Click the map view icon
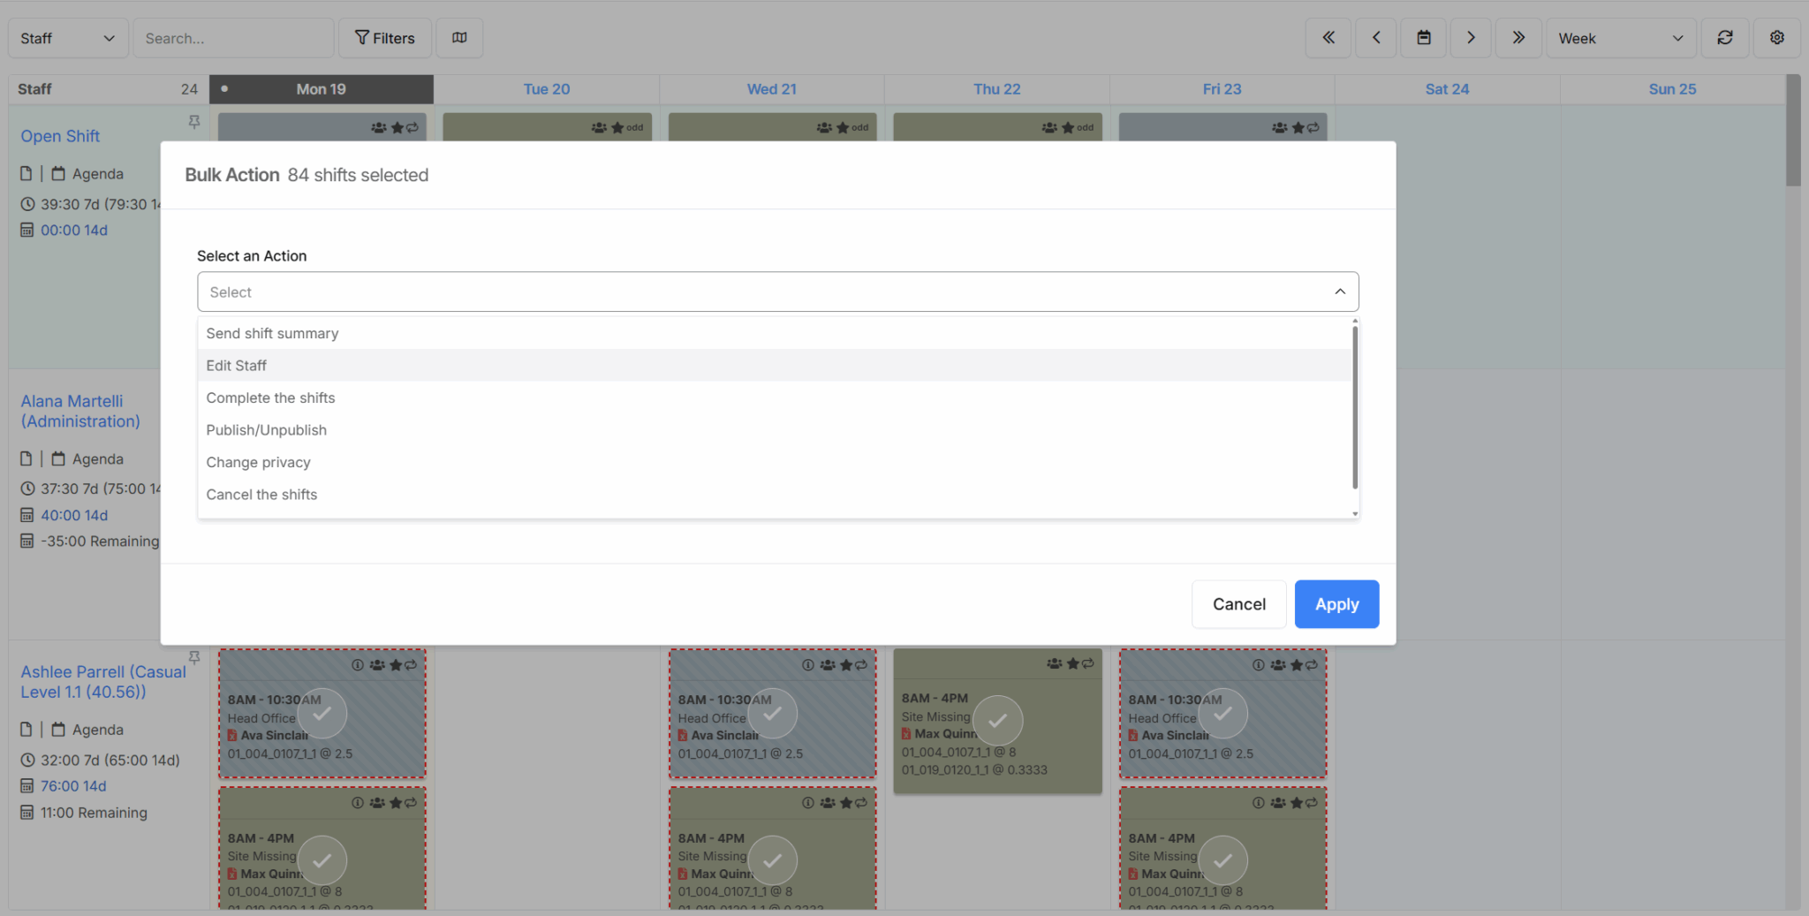 click(459, 38)
